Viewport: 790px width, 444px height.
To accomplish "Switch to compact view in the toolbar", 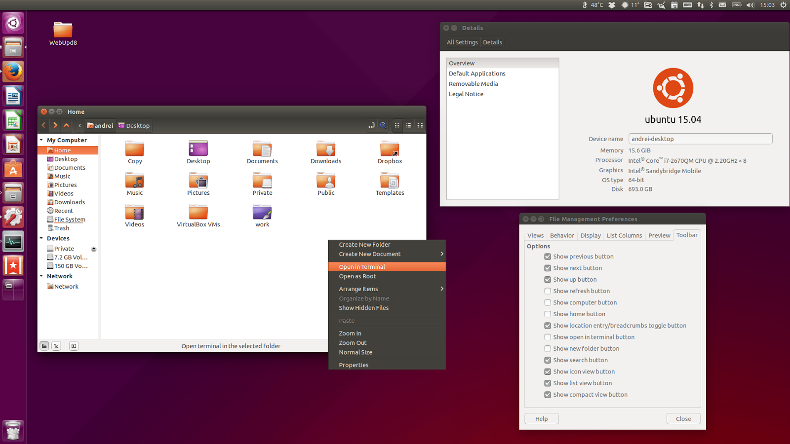I will [x=420, y=125].
